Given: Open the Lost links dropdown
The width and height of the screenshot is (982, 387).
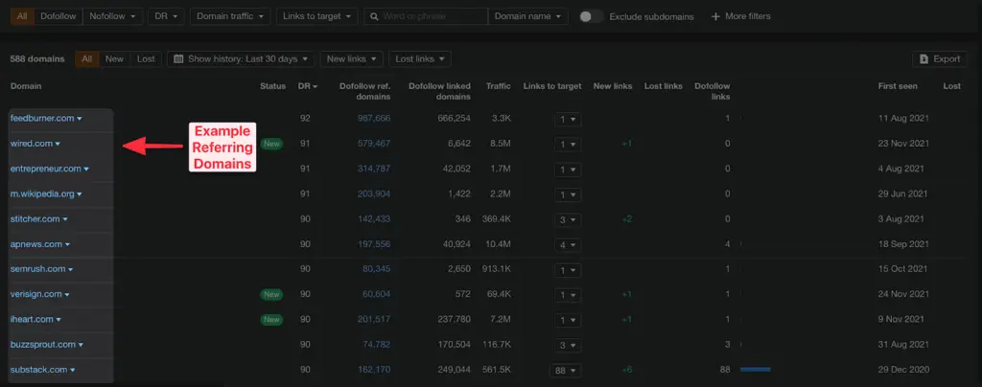Looking at the screenshot, I should click(420, 58).
